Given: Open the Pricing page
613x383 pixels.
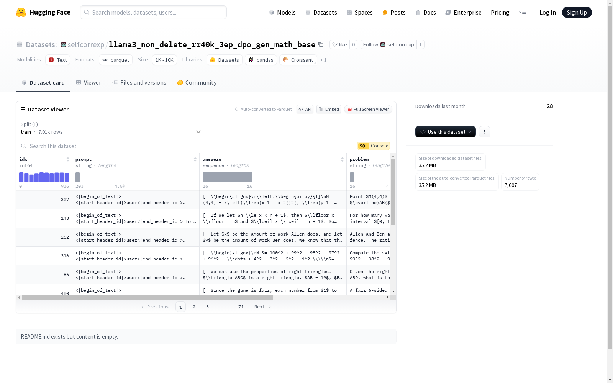Looking at the screenshot, I should tap(500, 12).
